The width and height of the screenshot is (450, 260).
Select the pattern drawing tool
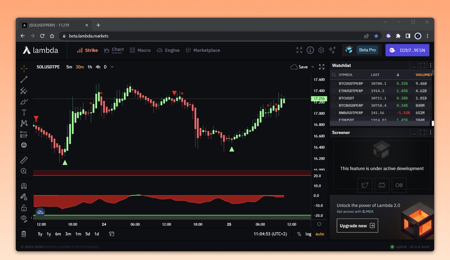click(x=24, y=123)
